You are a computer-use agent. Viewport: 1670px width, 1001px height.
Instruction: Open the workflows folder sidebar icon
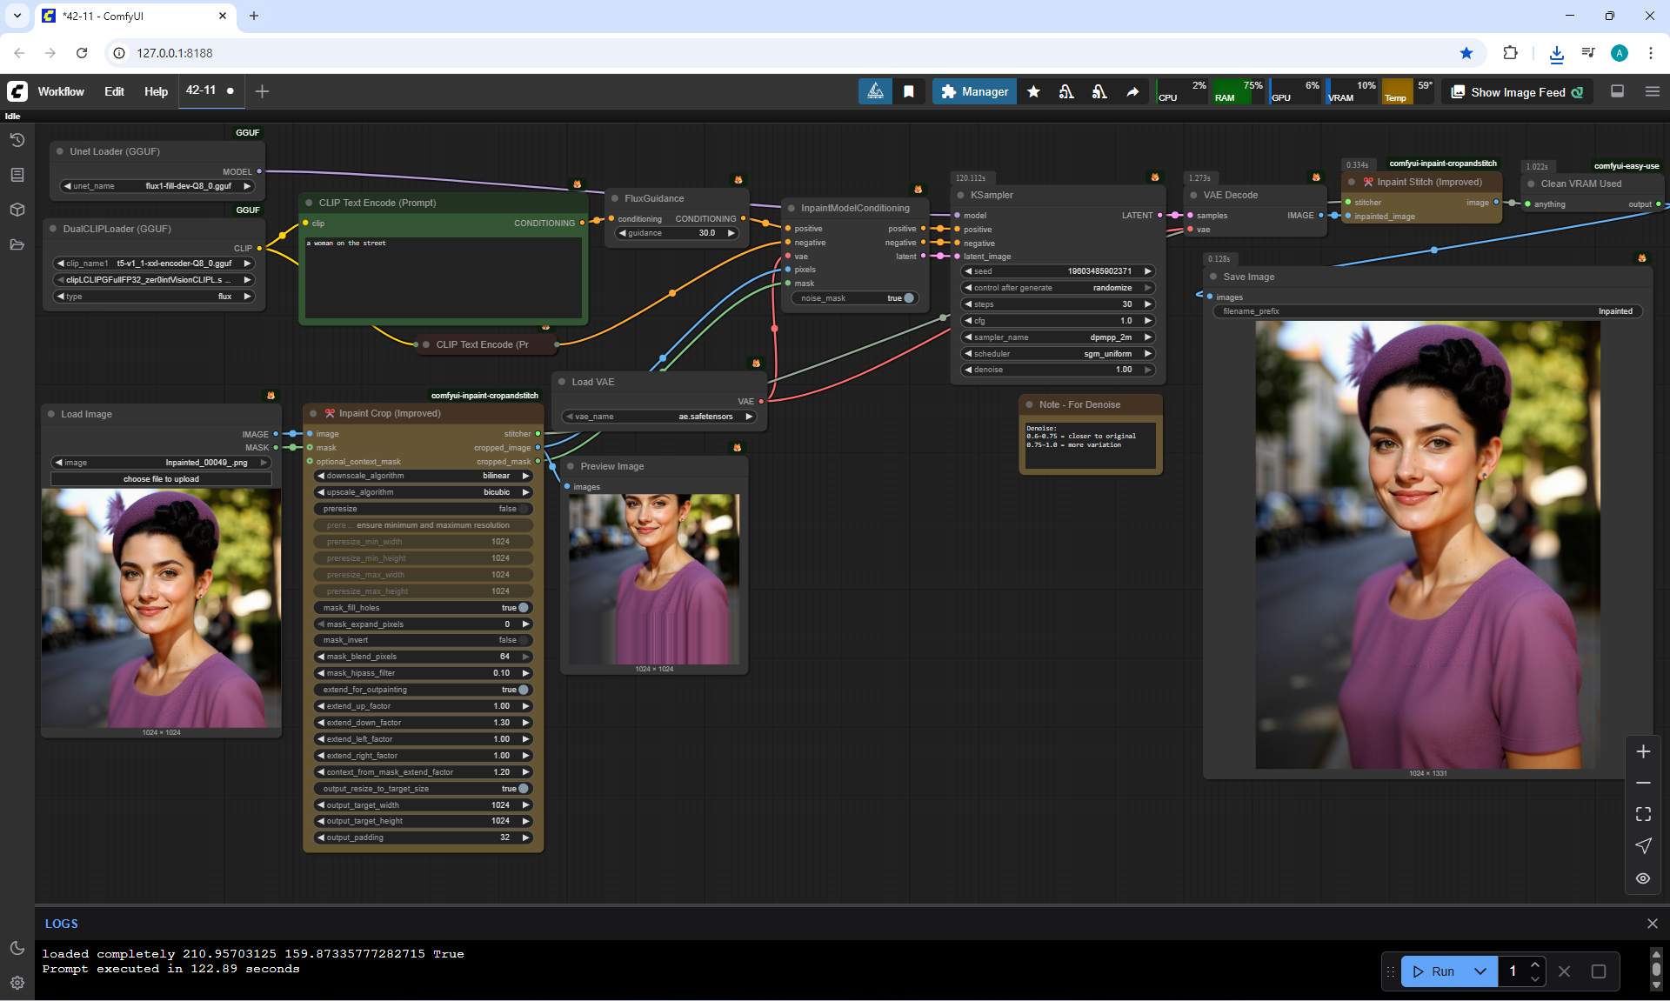click(x=17, y=244)
